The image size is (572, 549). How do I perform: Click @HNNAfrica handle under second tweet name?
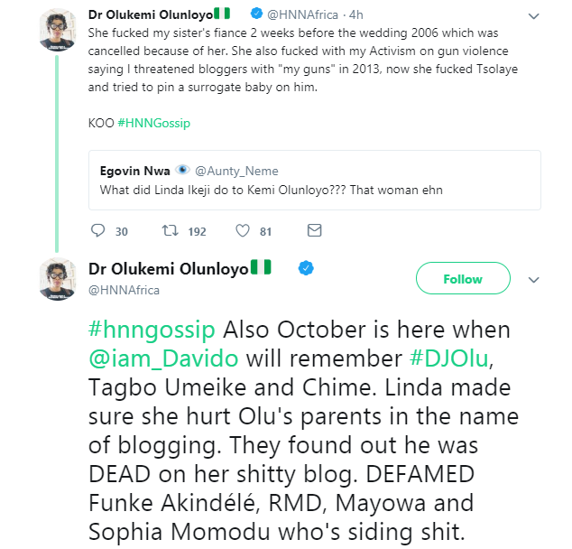coord(124,290)
